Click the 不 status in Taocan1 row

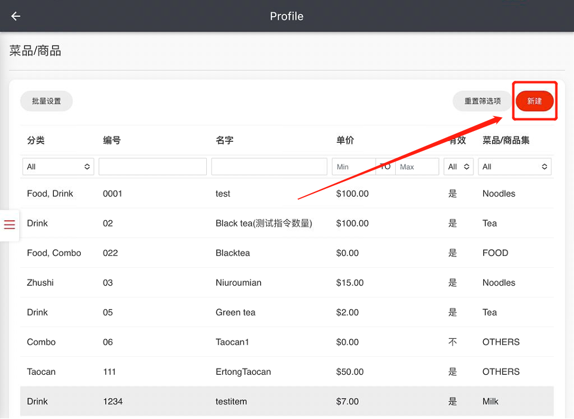(x=453, y=342)
